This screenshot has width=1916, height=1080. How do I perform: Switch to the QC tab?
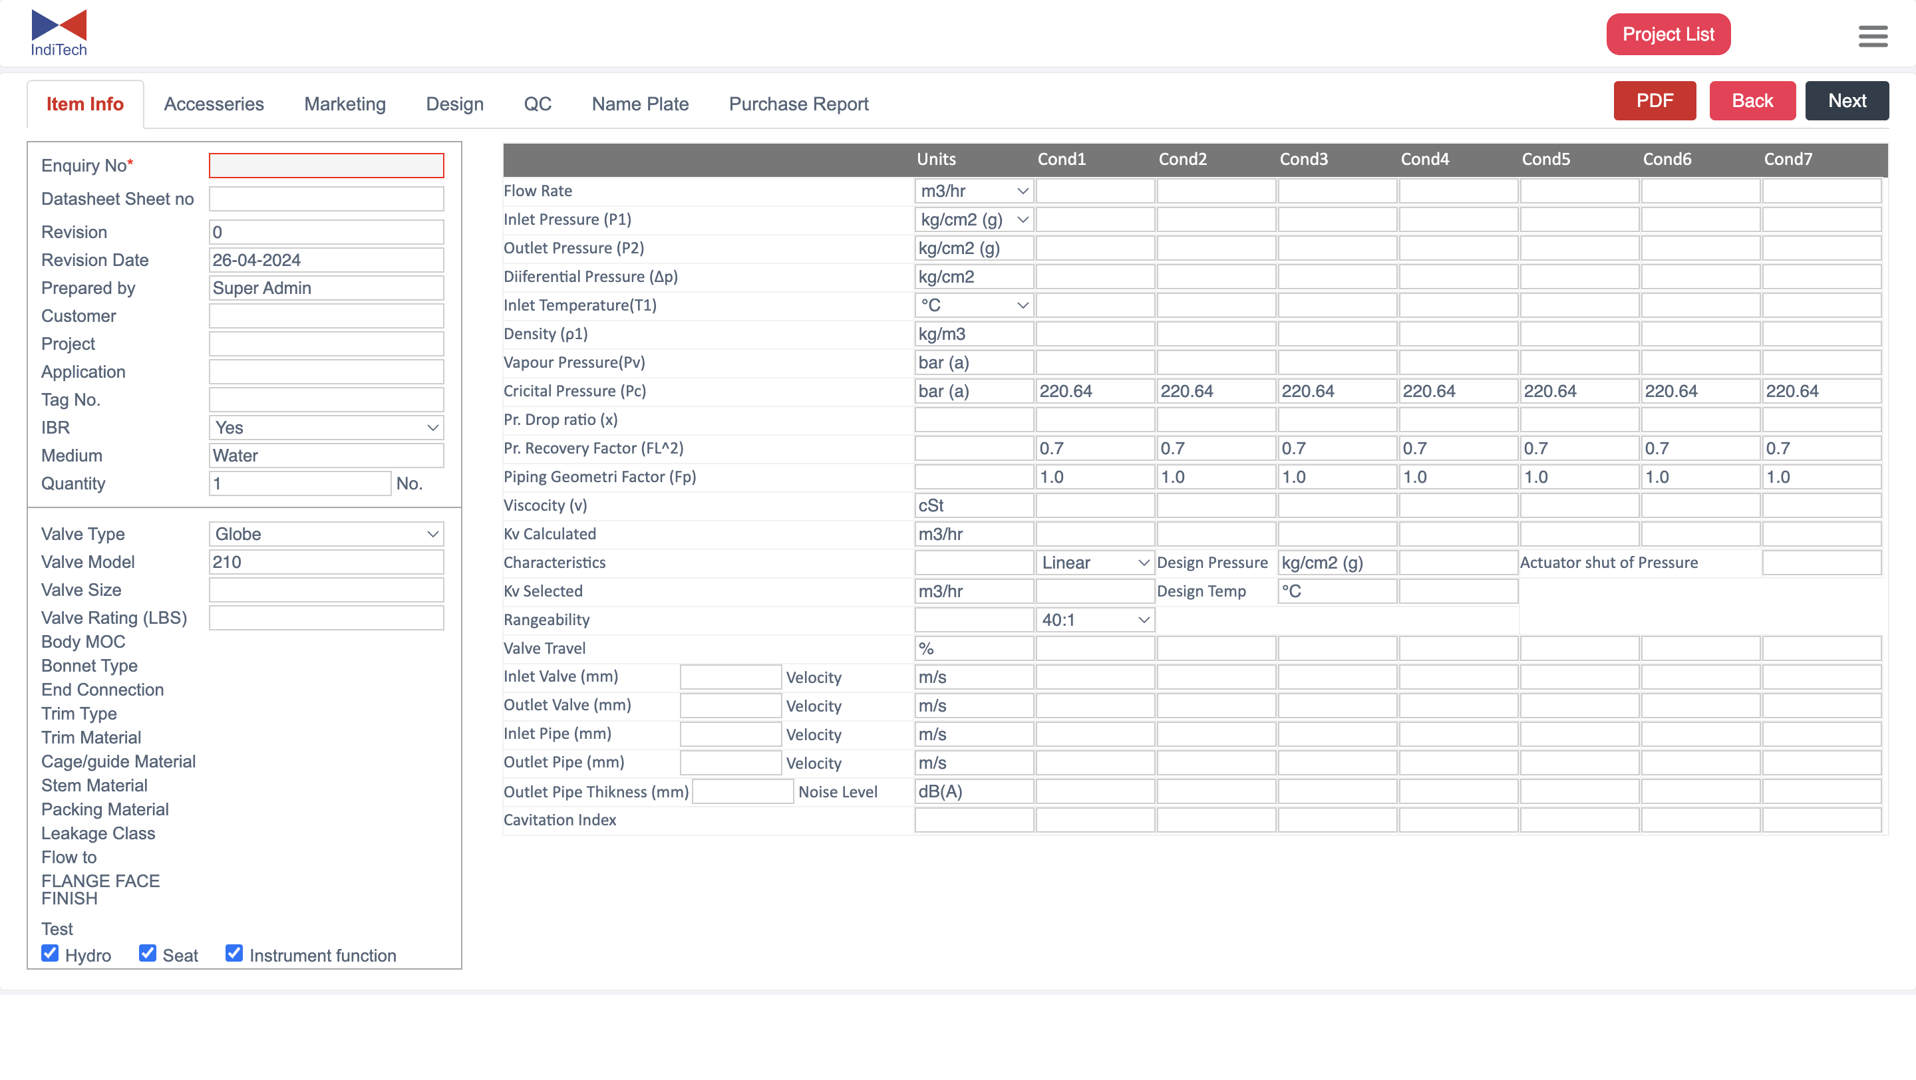pyautogui.click(x=538, y=104)
